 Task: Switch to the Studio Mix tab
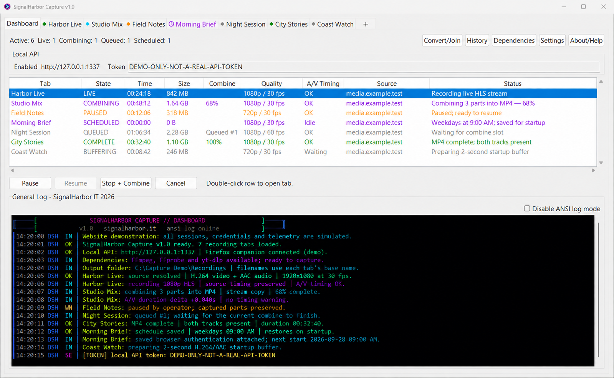click(104, 24)
